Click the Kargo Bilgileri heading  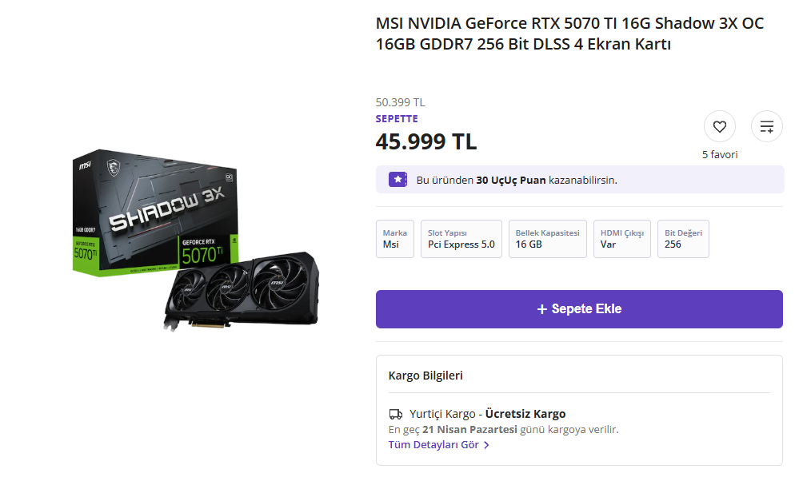pos(425,376)
